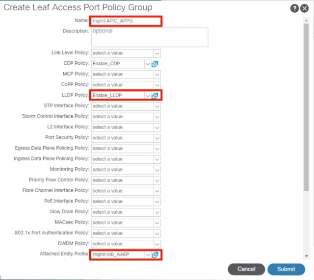Open the CoPP Policy dropdown
This screenshot has height=280, width=314.
point(157,85)
